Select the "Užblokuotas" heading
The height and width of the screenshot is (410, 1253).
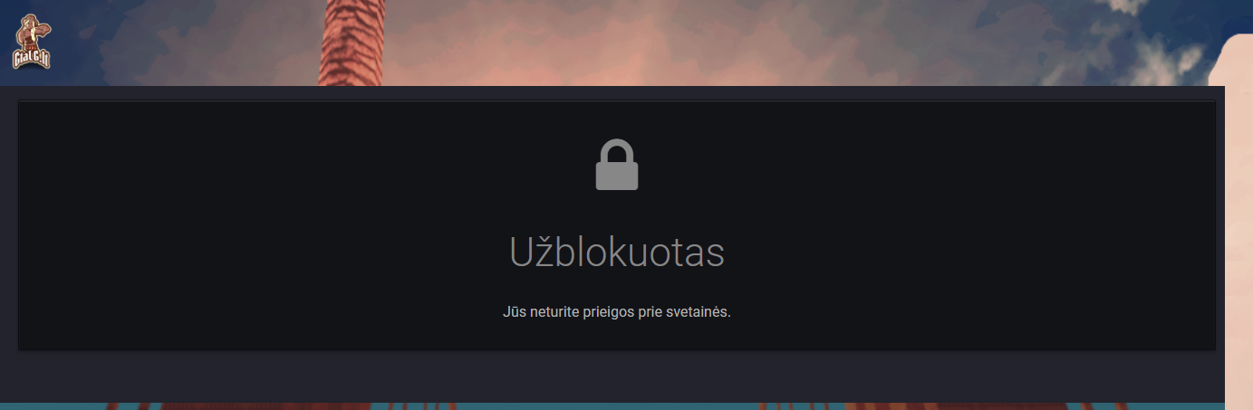click(x=617, y=253)
